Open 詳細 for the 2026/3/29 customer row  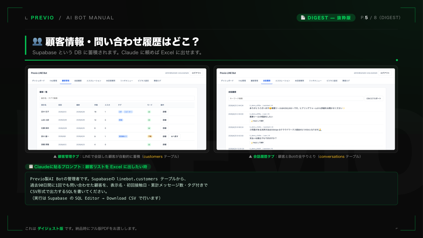(x=164, y=128)
